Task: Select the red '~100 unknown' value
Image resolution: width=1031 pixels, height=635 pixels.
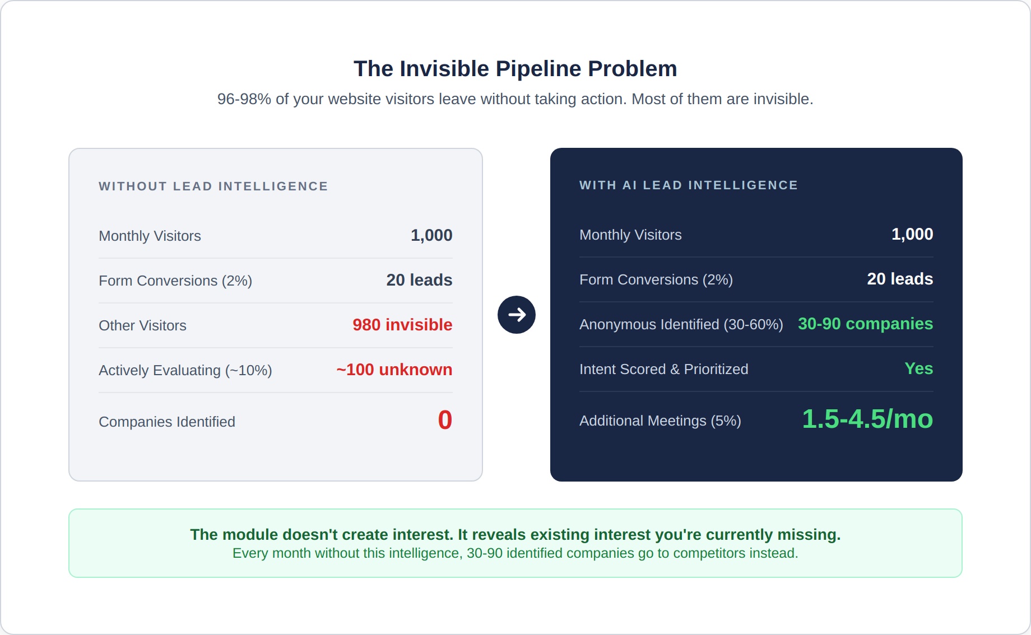Action: (x=394, y=370)
